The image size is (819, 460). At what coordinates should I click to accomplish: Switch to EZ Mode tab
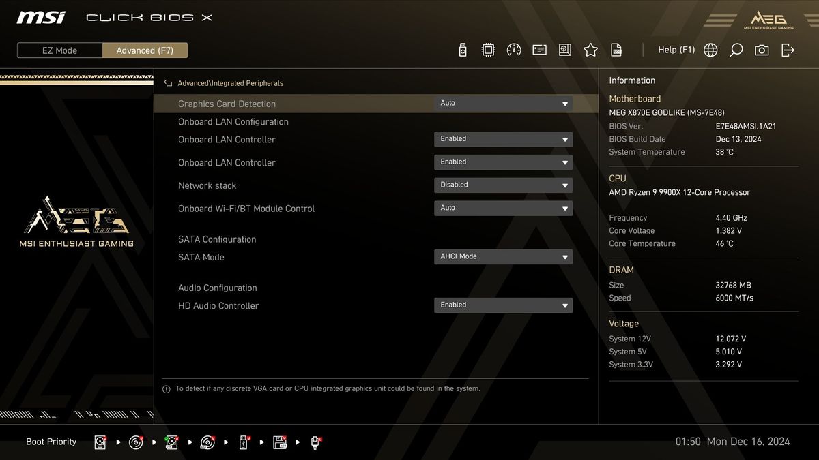[60, 50]
